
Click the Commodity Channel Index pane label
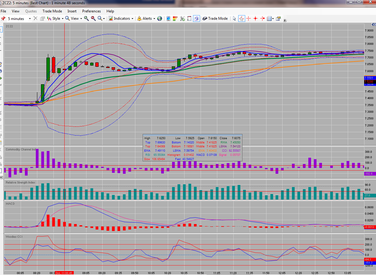(21, 149)
